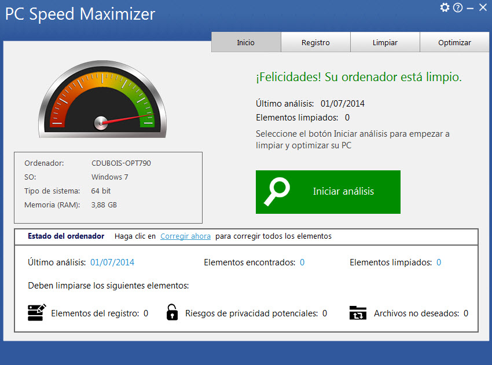
Task: Click Riesgos de privacidad potenciales label
Action: click(x=252, y=313)
